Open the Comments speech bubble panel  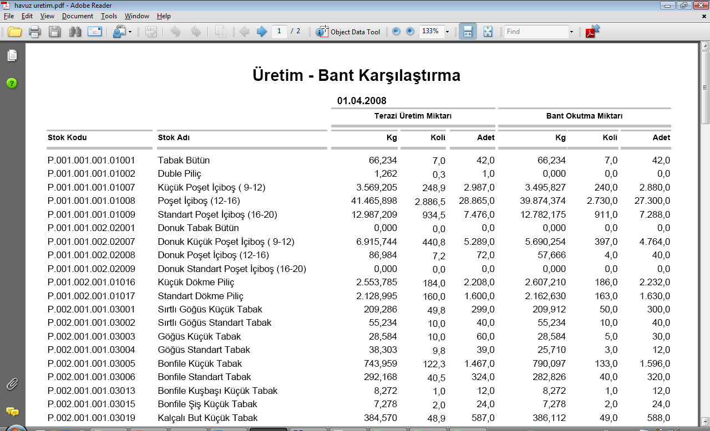click(x=12, y=412)
